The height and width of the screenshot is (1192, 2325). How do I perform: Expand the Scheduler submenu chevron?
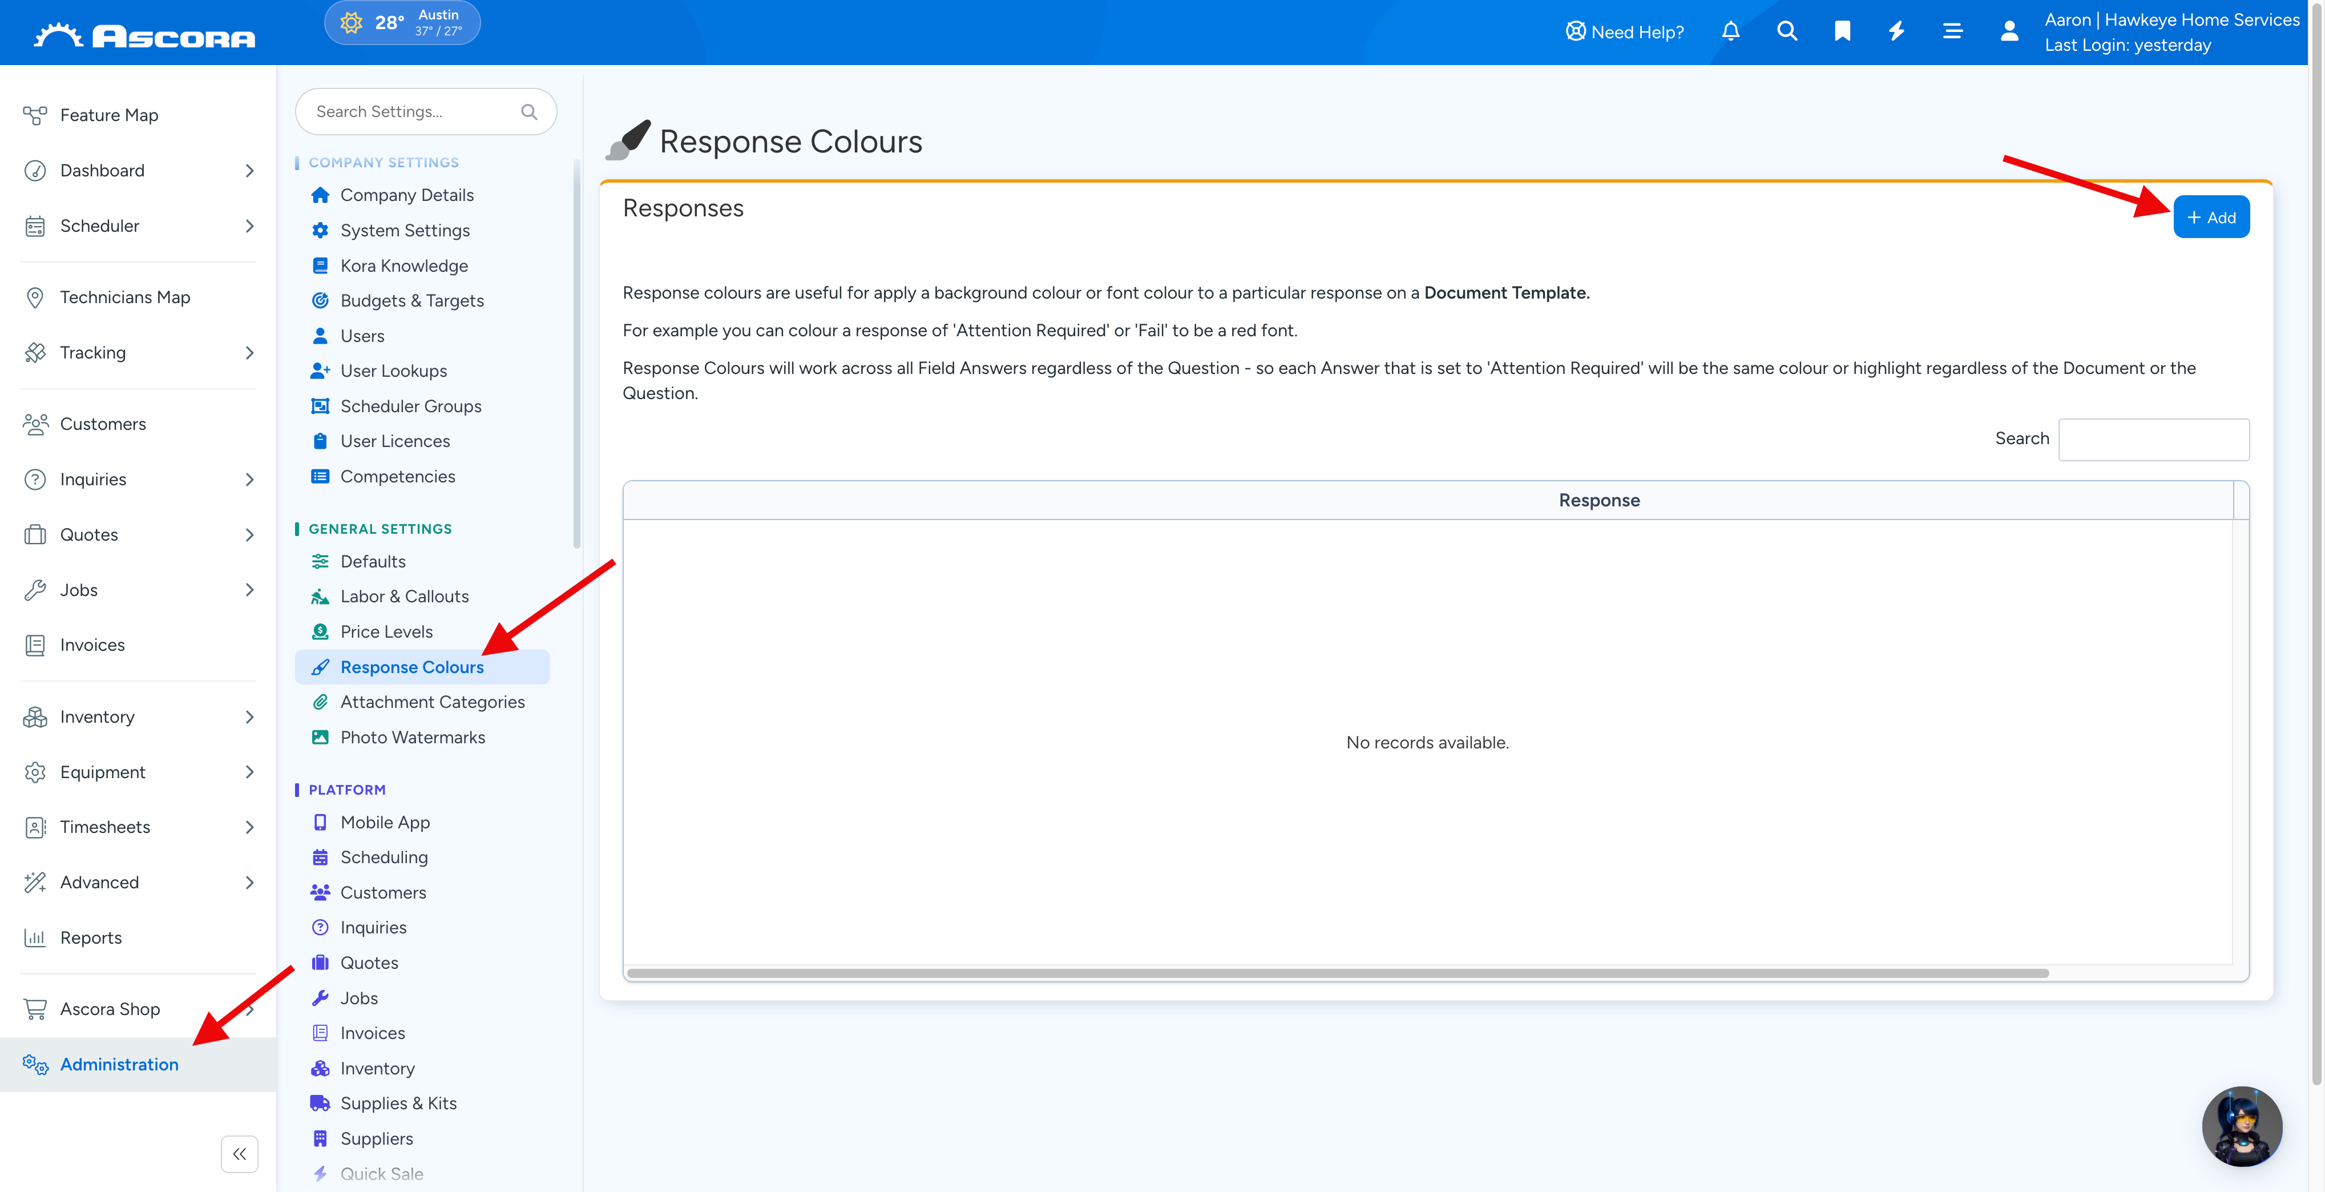249,225
